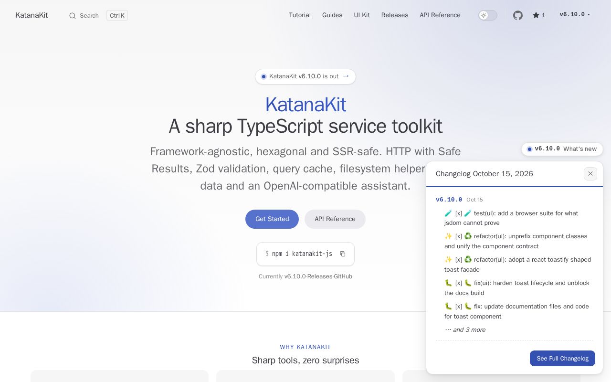Copy the npm install command
The image size is (611, 382).
point(343,254)
